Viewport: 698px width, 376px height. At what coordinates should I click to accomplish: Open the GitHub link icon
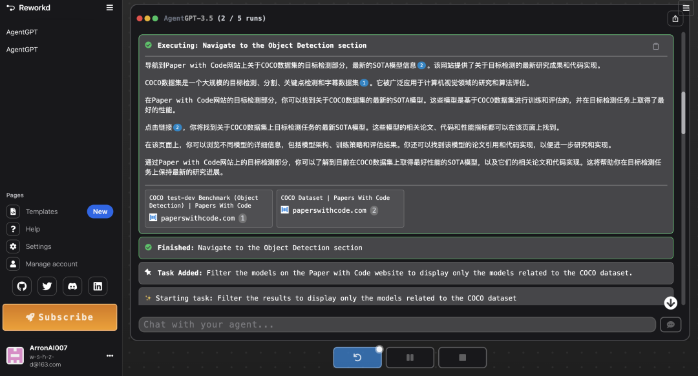coord(22,286)
